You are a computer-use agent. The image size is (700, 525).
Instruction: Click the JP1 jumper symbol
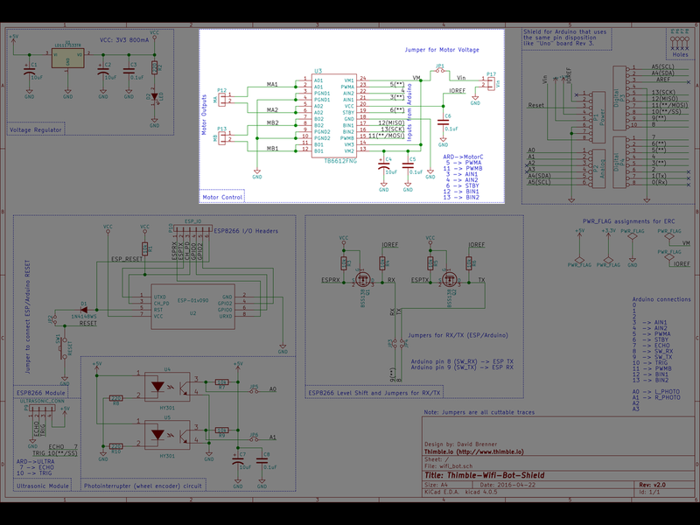pyautogui.click(x=440, y=69)
